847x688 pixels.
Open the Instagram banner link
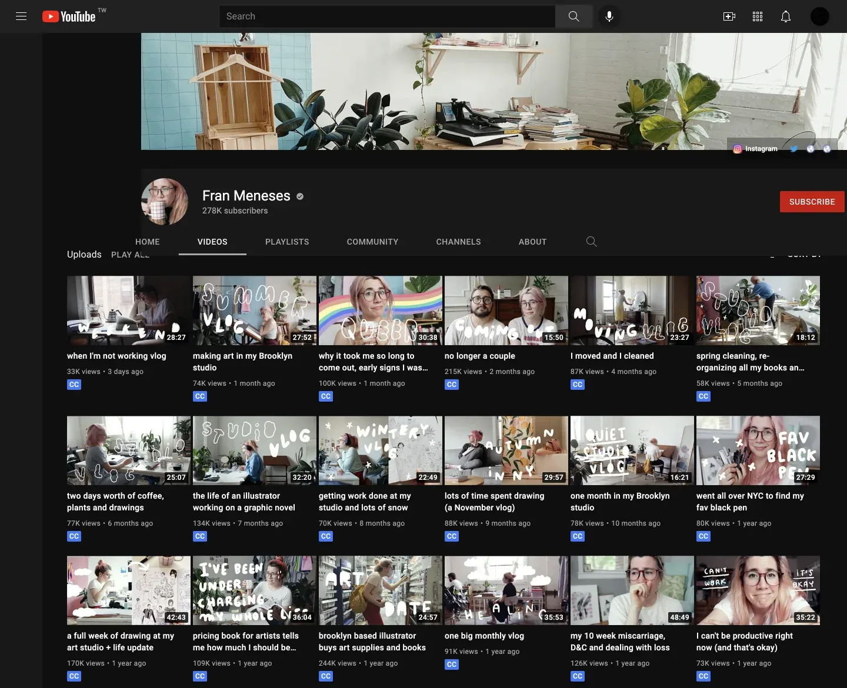756,149
